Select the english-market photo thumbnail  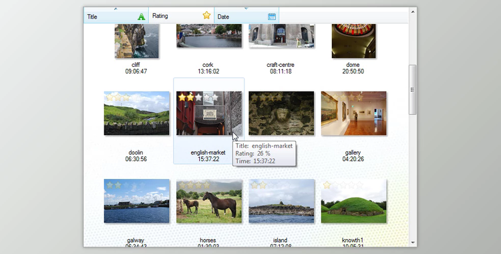(209, 113)
